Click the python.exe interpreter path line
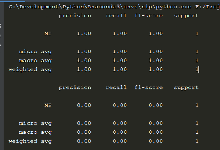The height and width of the screenshot is (150, 220). point(110,7)
